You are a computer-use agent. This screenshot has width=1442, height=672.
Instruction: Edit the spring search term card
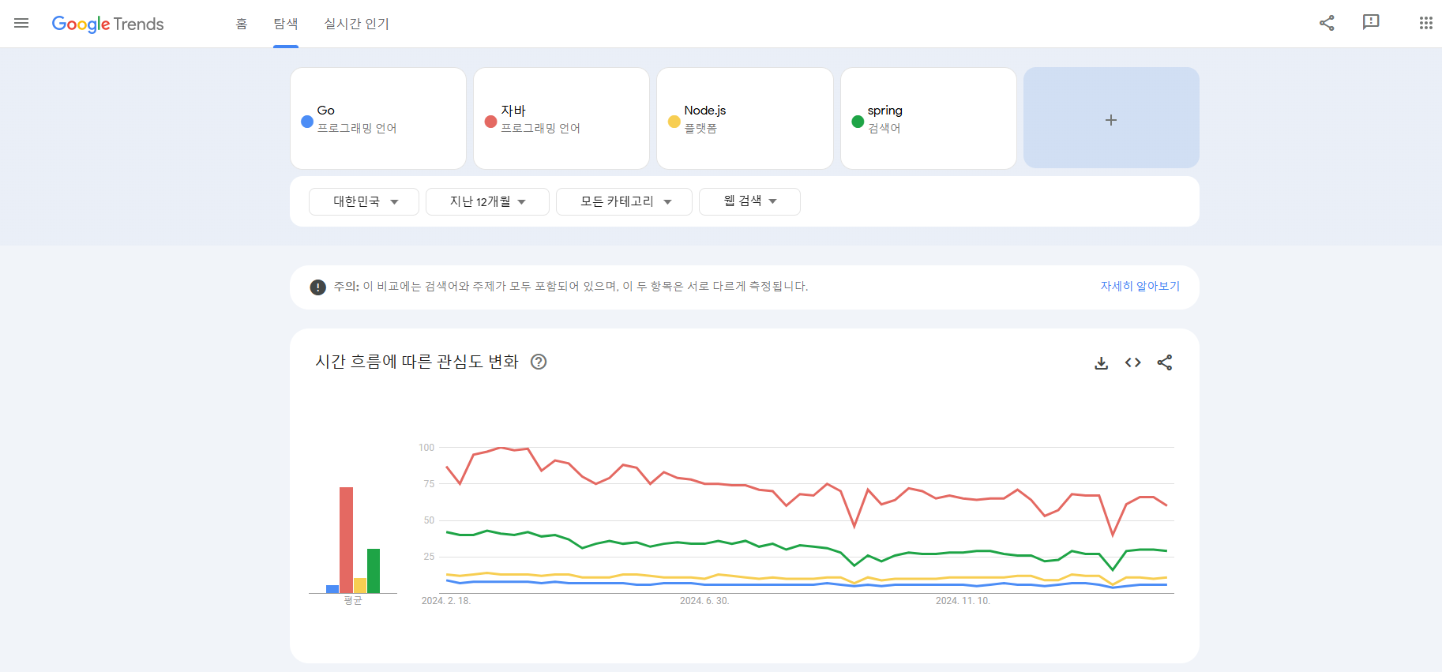(x=929, y=118)
